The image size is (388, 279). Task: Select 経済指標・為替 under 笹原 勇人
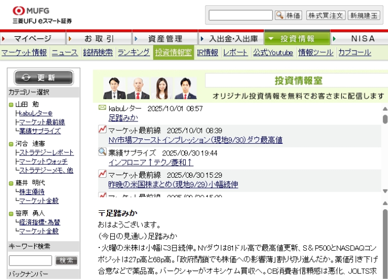[x=39, y=222]
